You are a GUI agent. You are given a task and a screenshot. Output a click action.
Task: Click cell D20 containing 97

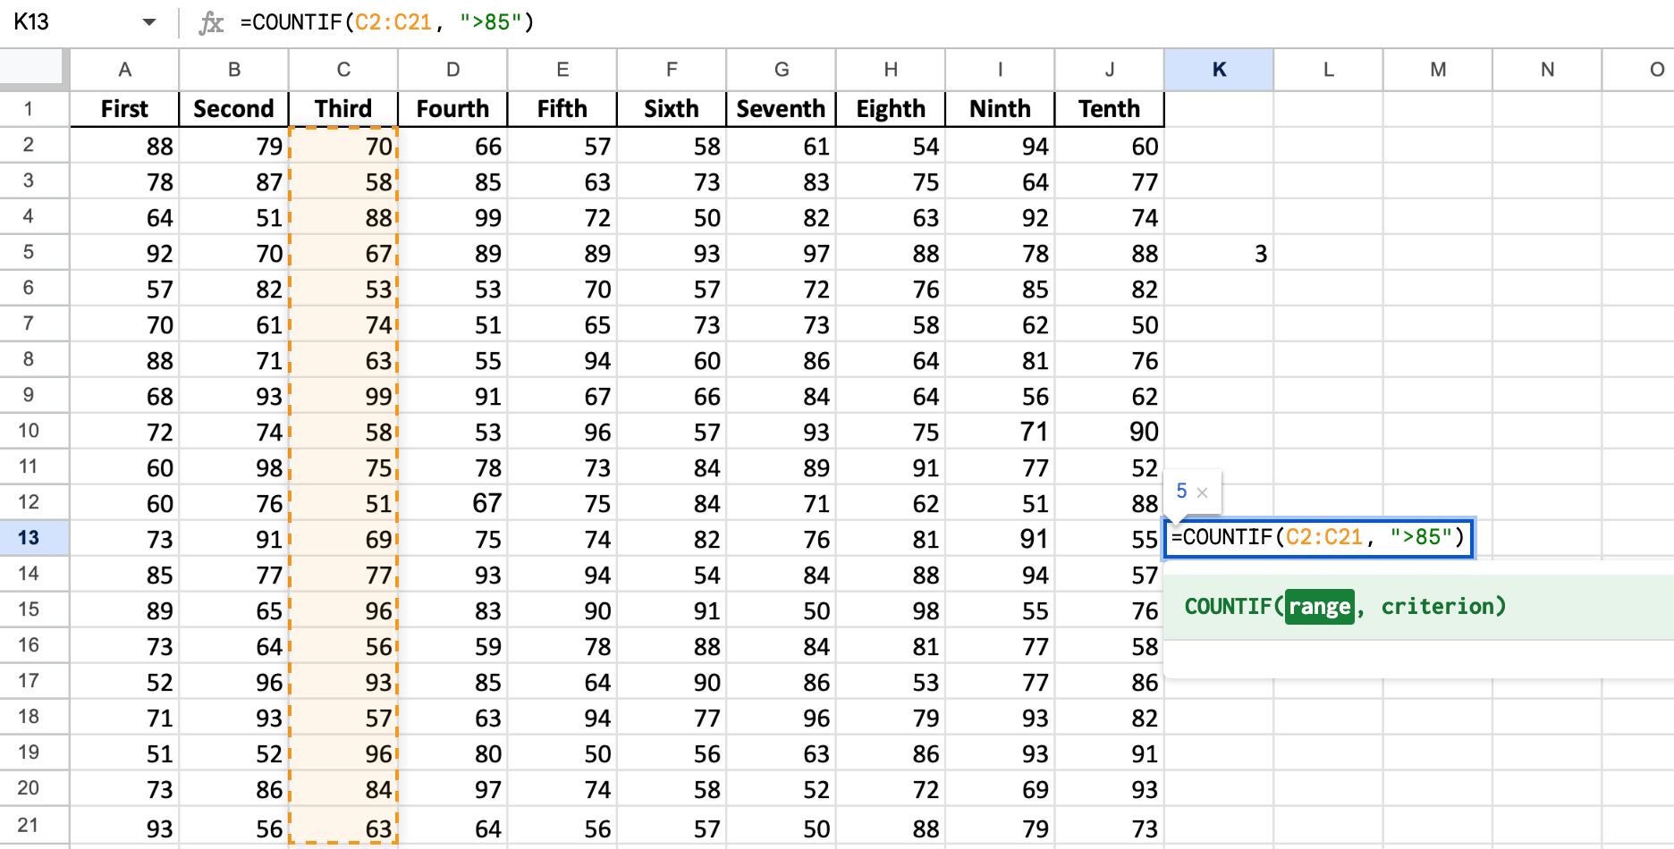tap(453, 789)
